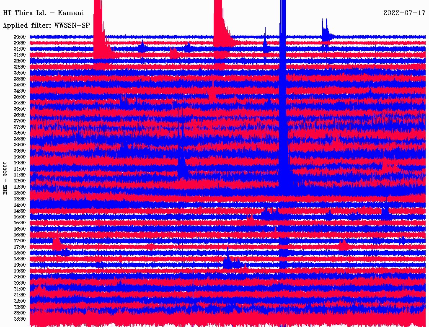Select the 01:30 time label
This screenshot has height=327, width=429.
point(20,55)
